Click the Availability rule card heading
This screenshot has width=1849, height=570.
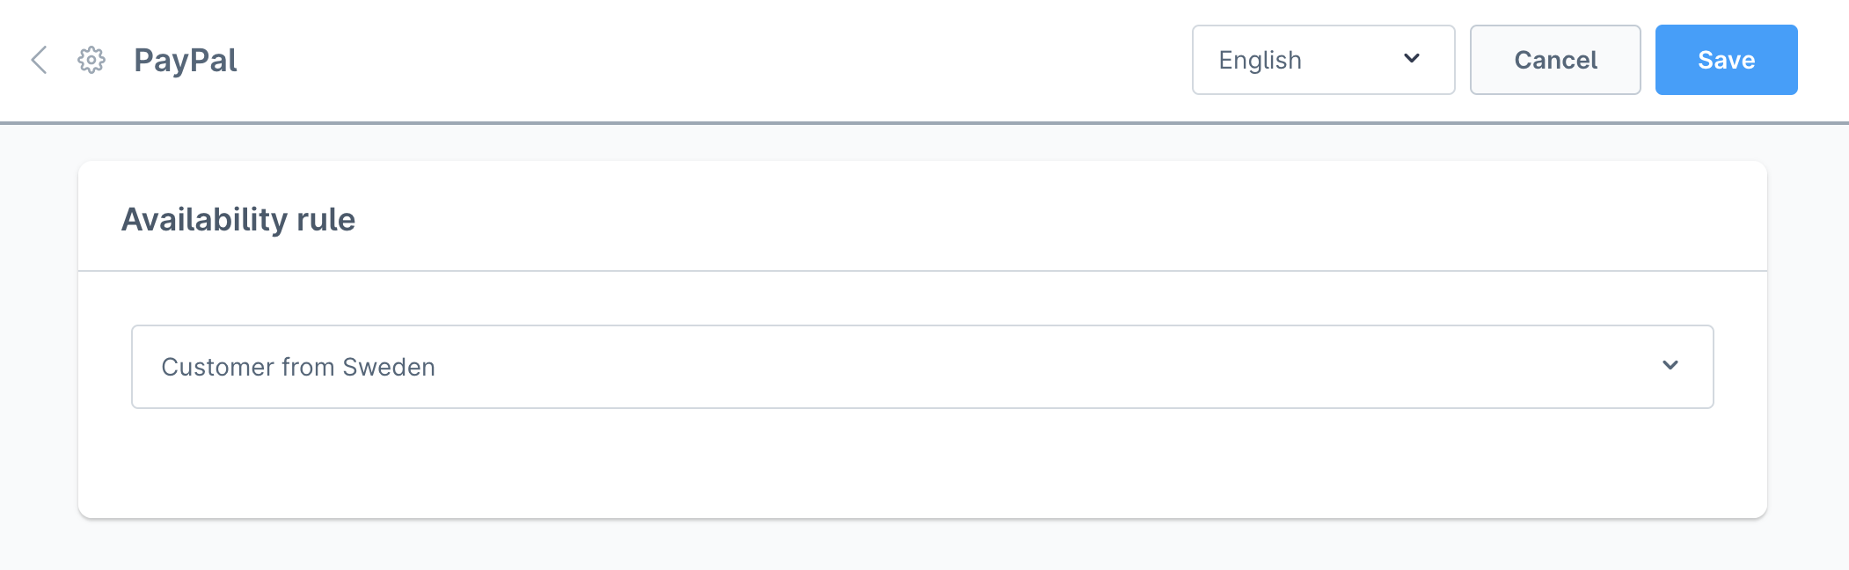click(x=239, y=219)
